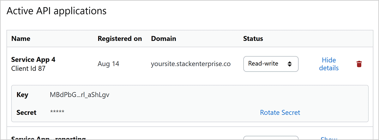The height and width of the screenshot is (140, 379).
Task: Click the truncated key value MBdPbG…rl_aShLgv
Action: (x=80, y=95)
